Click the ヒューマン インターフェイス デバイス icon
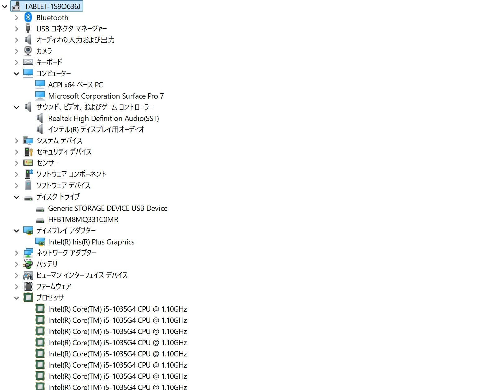Screen dimensions: 477x390 [x=28, y=275]
